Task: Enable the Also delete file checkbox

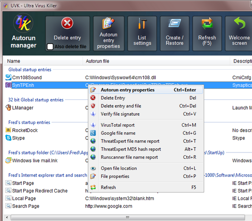Action: click(50, 47)
